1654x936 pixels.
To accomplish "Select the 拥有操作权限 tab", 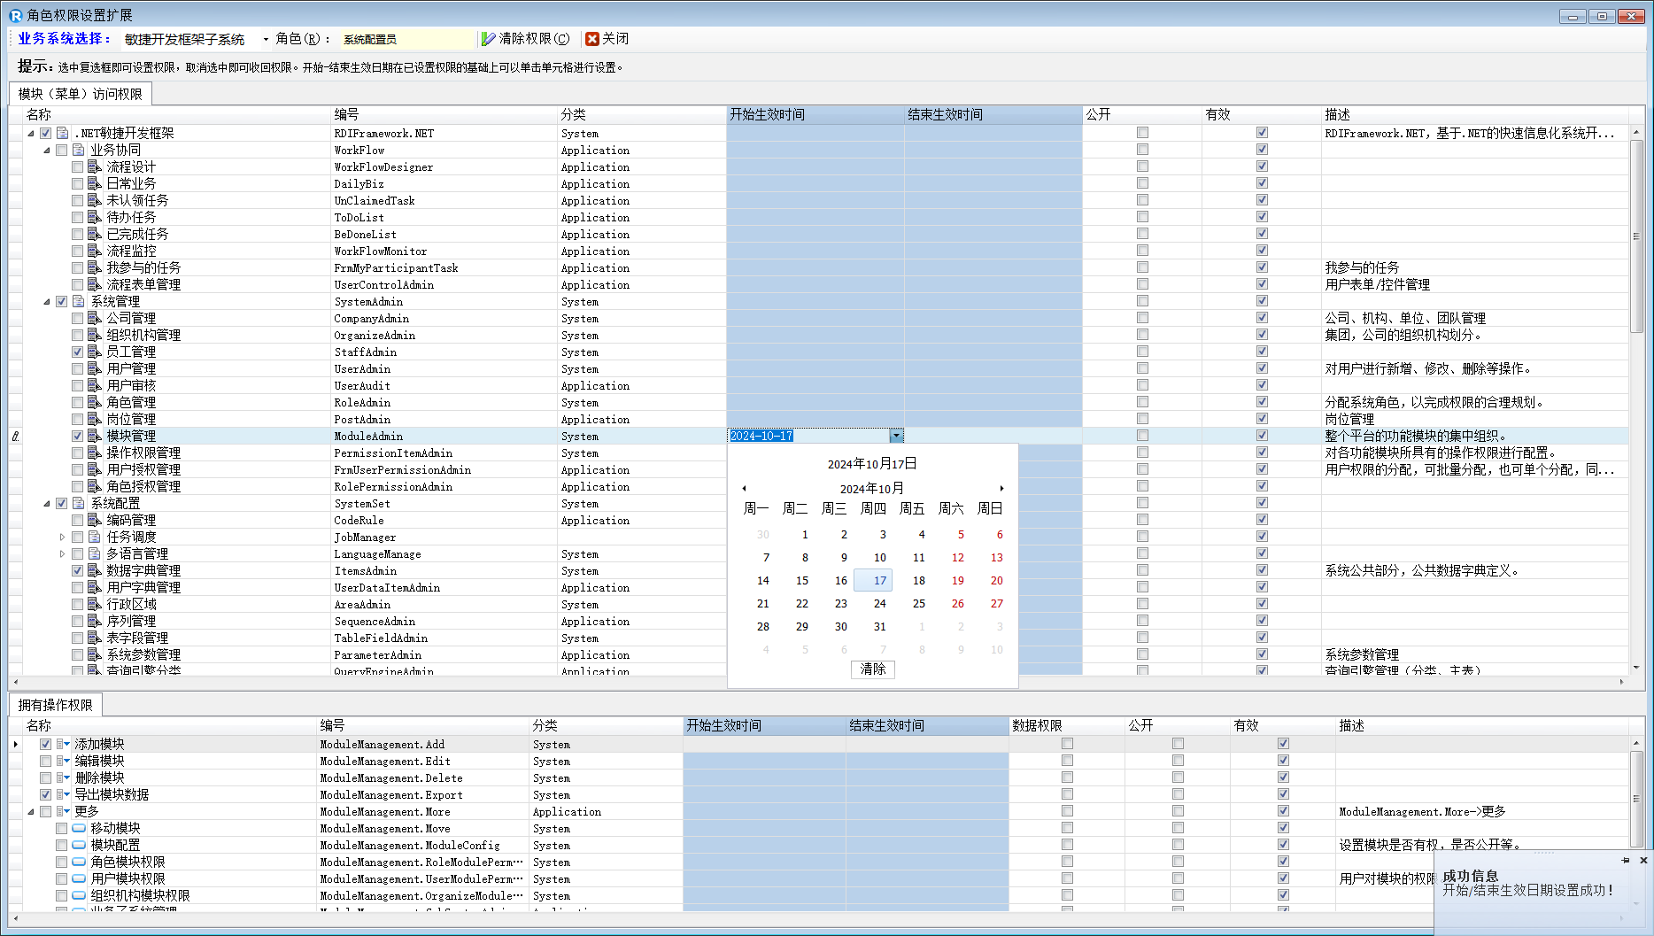I will click(x=56, y=705).
